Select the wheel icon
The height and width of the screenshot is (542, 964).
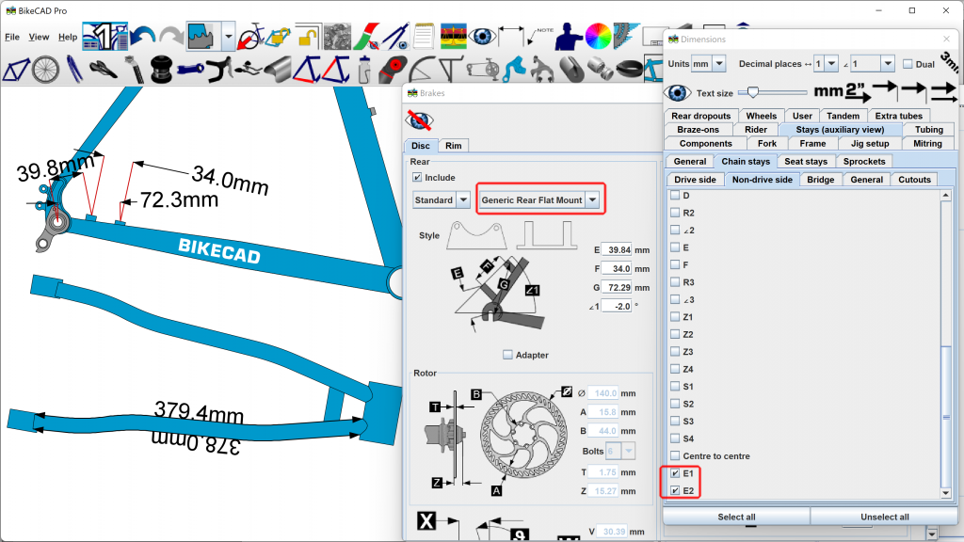point(45,70)
